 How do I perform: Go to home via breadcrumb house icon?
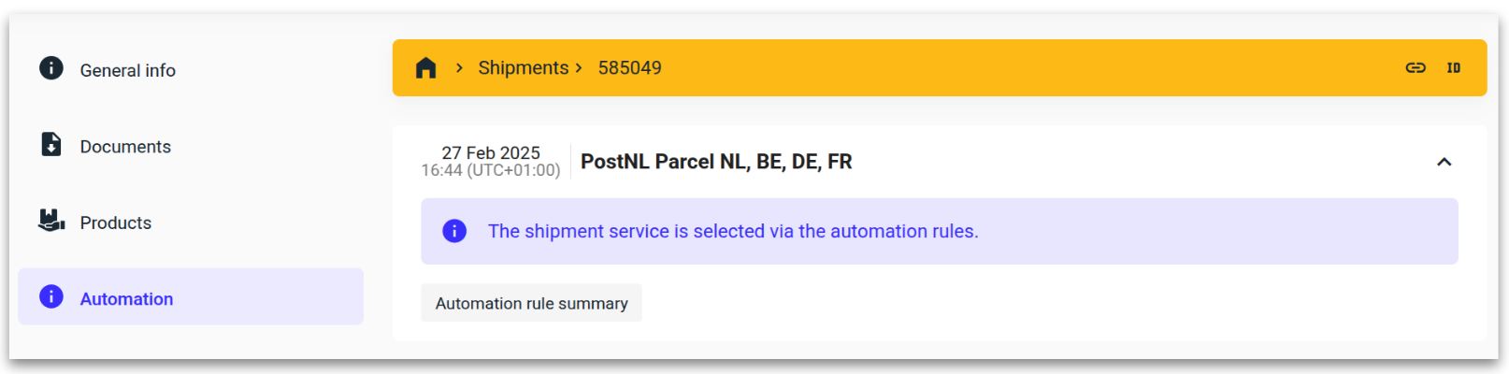click(426, 67)
